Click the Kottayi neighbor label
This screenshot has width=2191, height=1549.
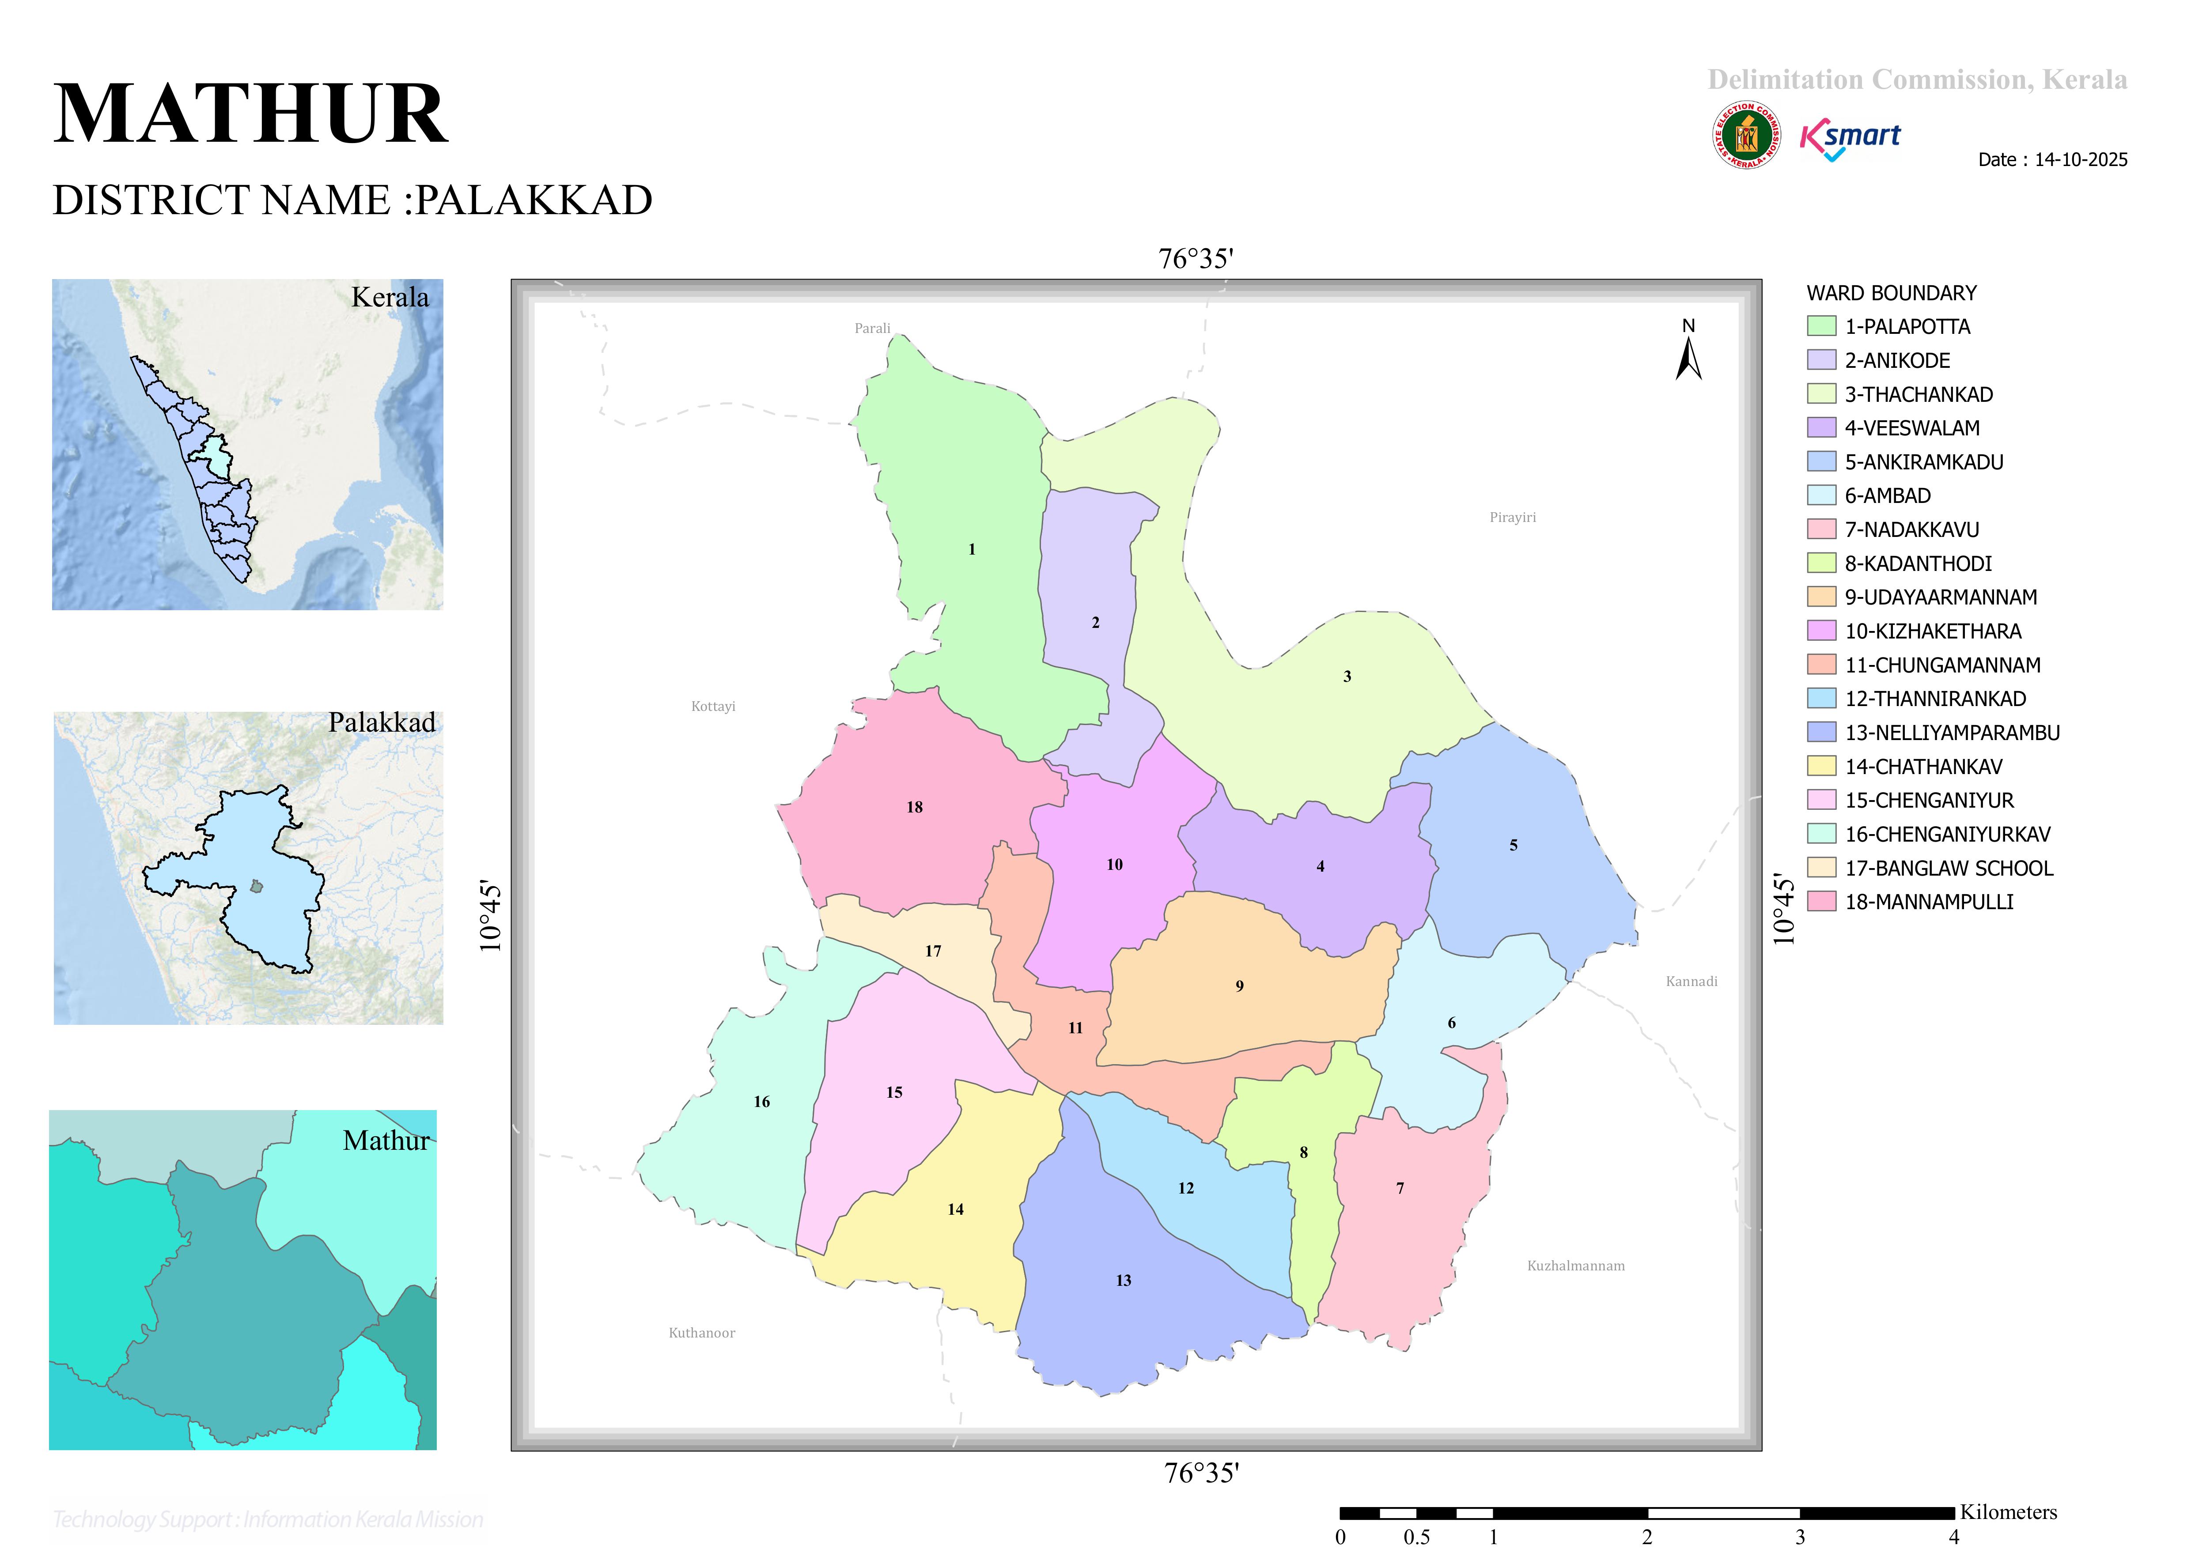pyautogui.click(x=713, y=707)
